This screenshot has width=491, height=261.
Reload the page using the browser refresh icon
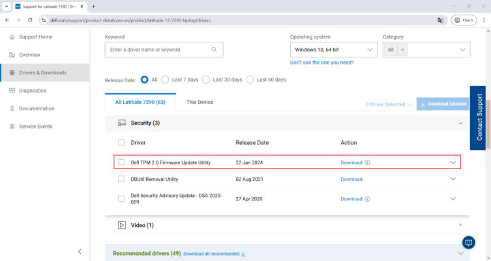coord(30,20)
